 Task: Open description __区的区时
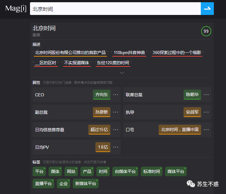point(46,63)
